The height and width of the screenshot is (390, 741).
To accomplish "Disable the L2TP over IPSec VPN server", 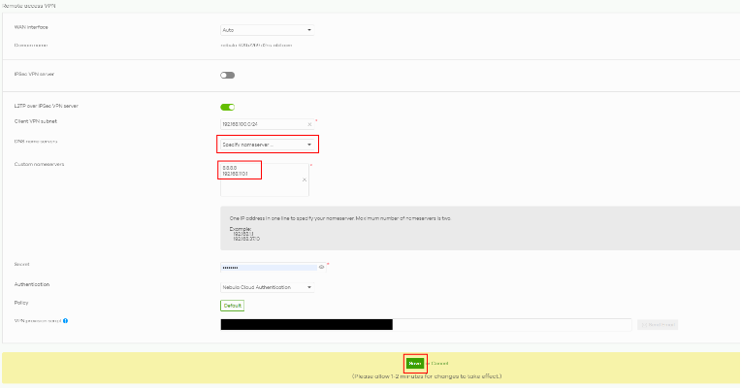I will pos(228,107).
